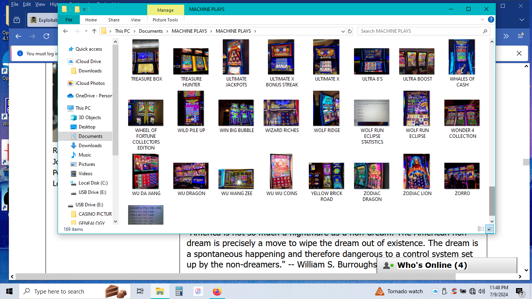Open the address bar history dropdown

(343, 31)
